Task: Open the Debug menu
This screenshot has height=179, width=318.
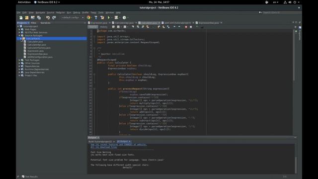Action: [77, 12]
